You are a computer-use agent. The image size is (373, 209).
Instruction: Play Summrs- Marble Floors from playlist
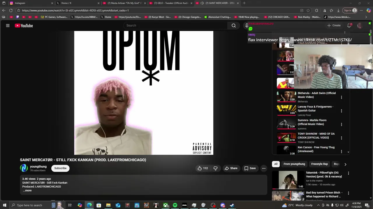[312, 122]
